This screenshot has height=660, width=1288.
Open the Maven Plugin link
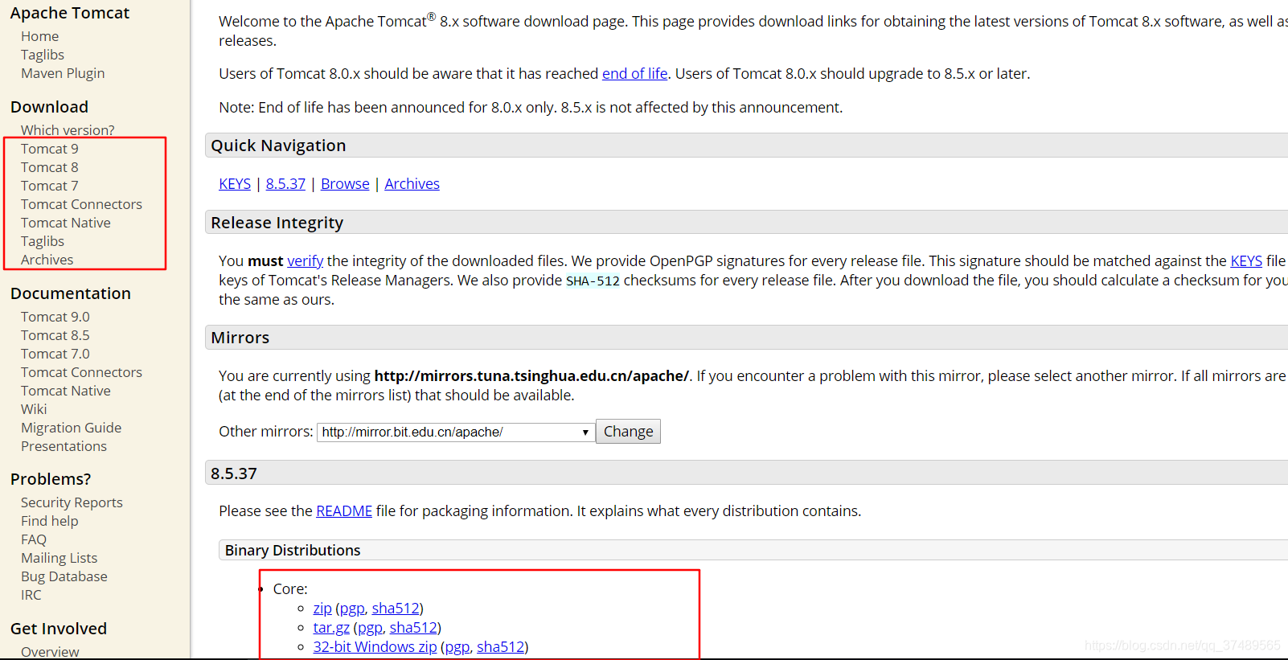point(63,73)
